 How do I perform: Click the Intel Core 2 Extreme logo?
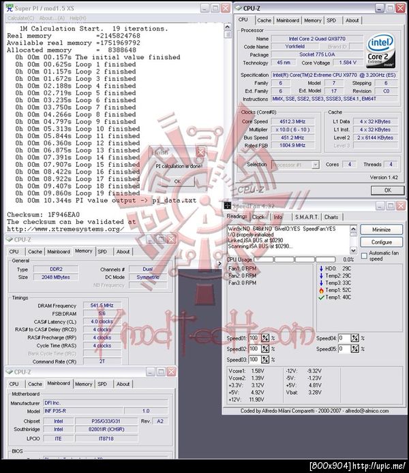[380, 51]
